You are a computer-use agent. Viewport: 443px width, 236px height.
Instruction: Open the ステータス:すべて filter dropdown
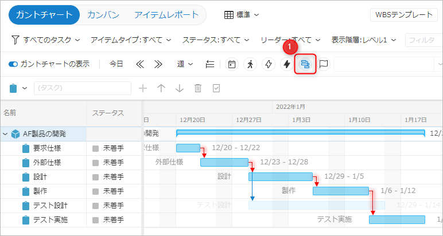(216, 40)
